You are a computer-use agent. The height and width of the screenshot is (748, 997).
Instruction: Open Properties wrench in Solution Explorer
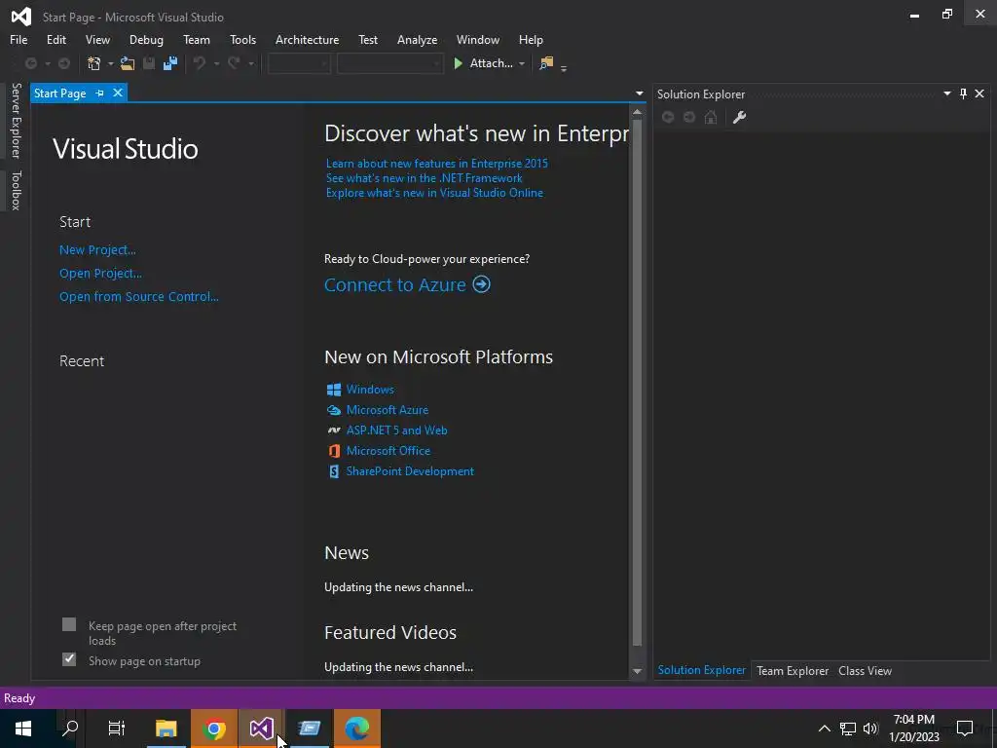pos(739,117)
